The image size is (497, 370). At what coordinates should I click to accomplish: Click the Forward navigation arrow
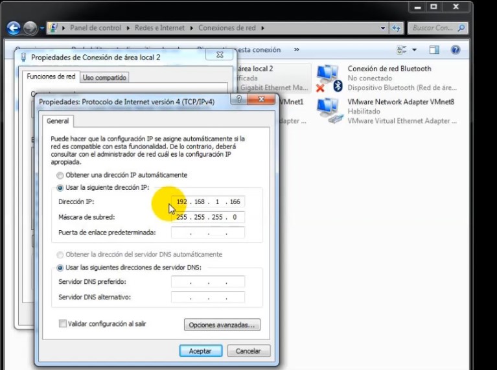pyautogui.click(x=30, y=29)
